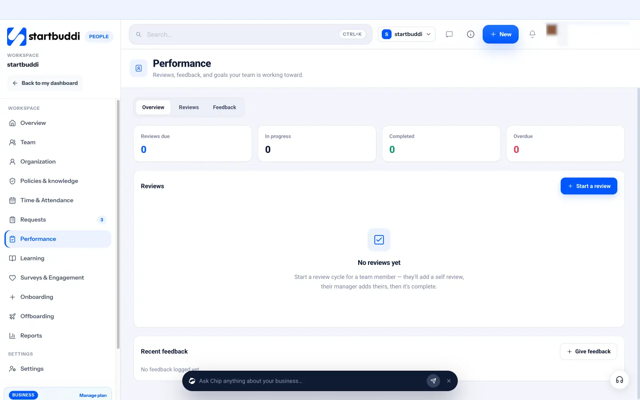Switch to the Reviews tab

pyautogui.click(x=189, y=107)
